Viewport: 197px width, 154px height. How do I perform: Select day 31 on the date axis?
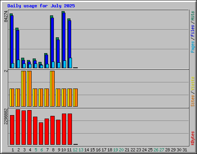click(x=185, y=150)
